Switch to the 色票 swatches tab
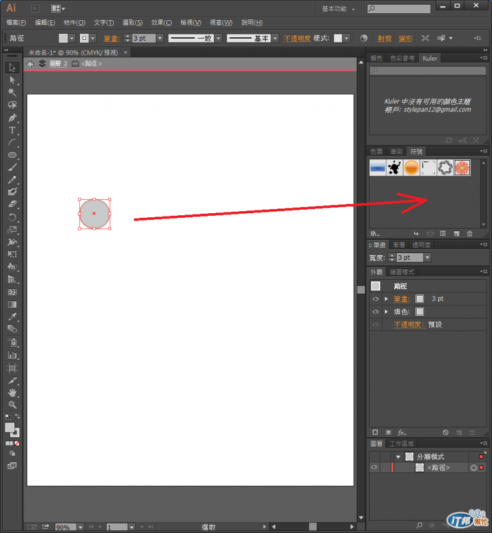 pyautogui.click(x=376, y=152)
